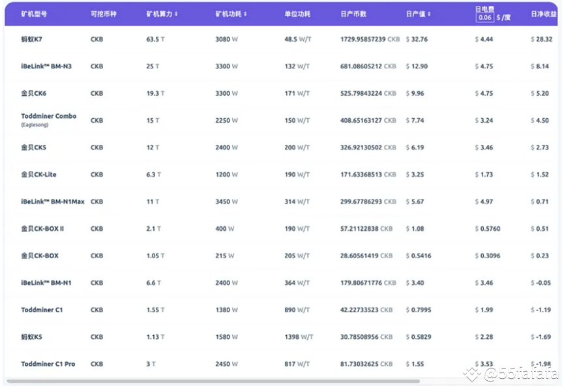Open the Toddminer C1 Pro entry
This screenshot has height=388, width=564.
[x=48, y=364]
